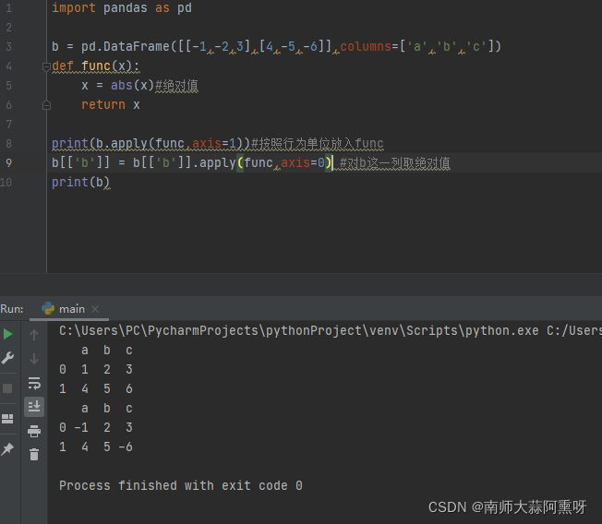
Task: Click the restore layout icon in Run panel
Action: (7, 419)
